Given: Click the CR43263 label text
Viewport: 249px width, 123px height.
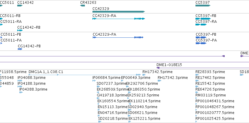Looking at the screenshot, I should point(88,3).
